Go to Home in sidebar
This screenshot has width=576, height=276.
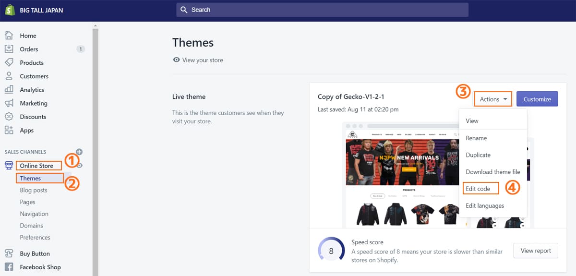[28, 36]
